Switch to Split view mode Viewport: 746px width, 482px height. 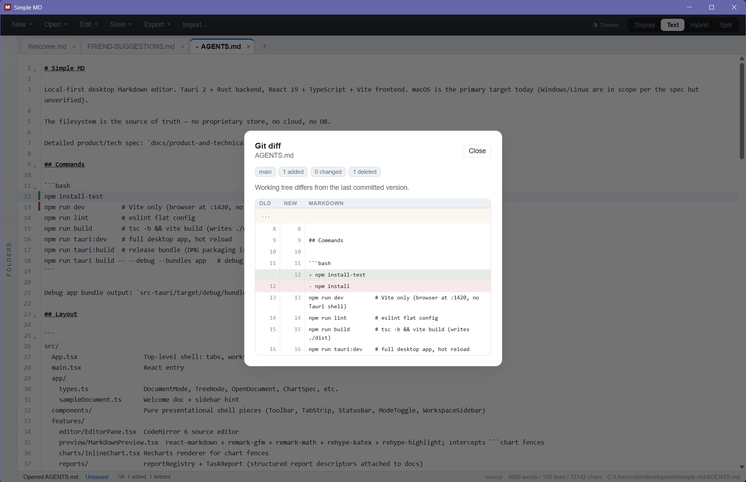725,25
